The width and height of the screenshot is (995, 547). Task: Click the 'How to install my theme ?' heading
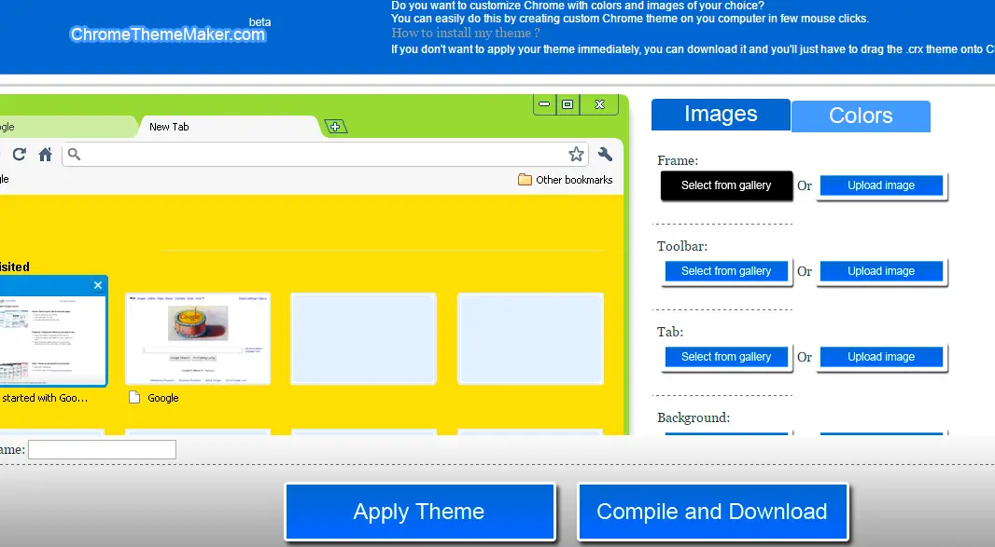point(466,33)
